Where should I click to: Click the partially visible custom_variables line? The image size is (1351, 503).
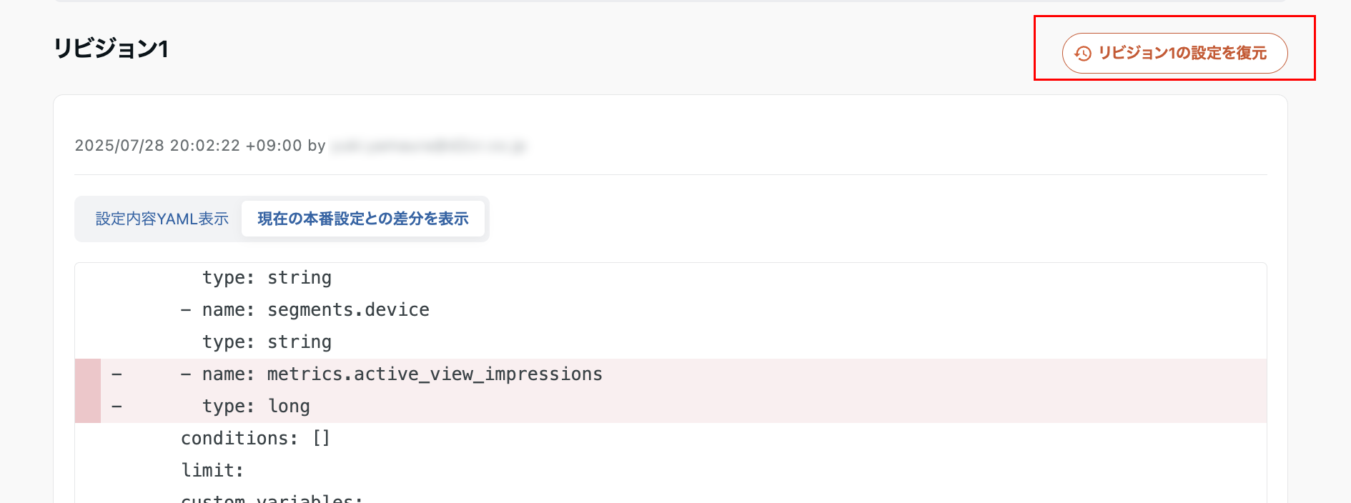tap(272, 498)
